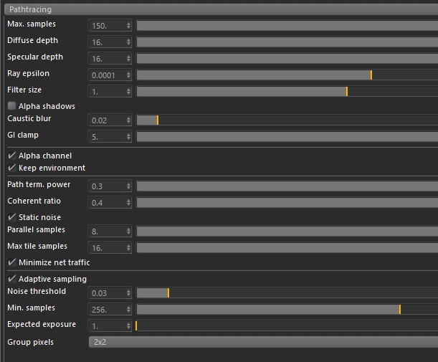Click the Min. samples slider bar
This screenshot has width=438, height=362.
[287, 309]
